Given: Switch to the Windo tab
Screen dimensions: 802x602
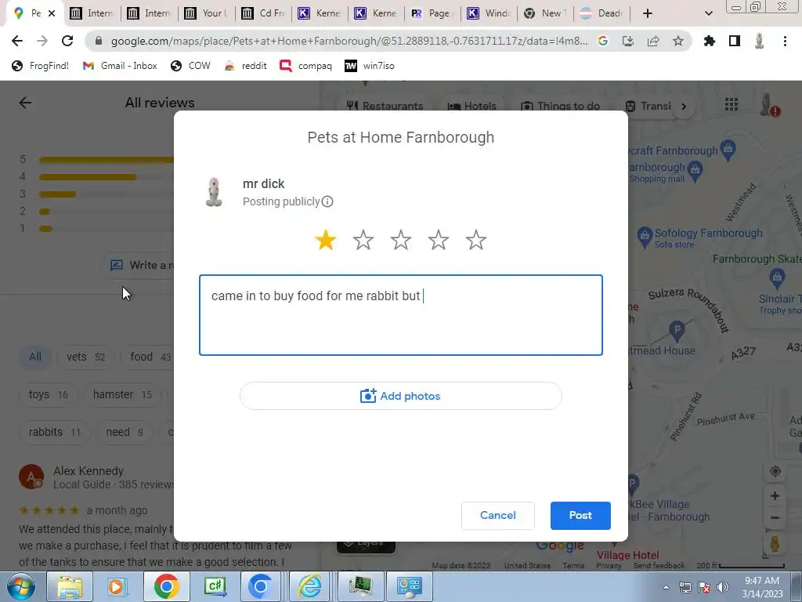Looking at the screenshot, I should click(489, 13).
